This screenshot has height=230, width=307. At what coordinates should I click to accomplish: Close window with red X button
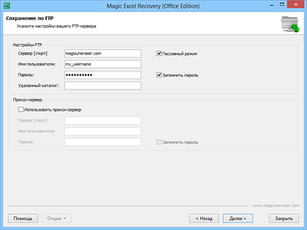pos(295,4)
